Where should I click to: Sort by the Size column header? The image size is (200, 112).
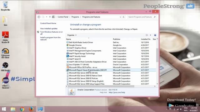coord(154,39)
